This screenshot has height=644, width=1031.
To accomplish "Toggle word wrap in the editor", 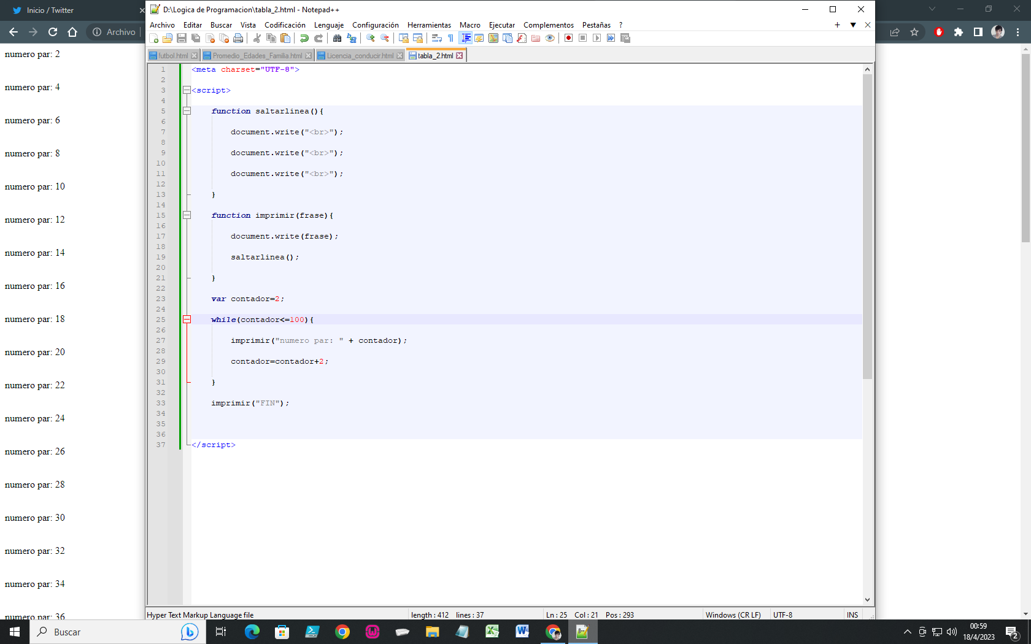I will click(x=437, y=38).
